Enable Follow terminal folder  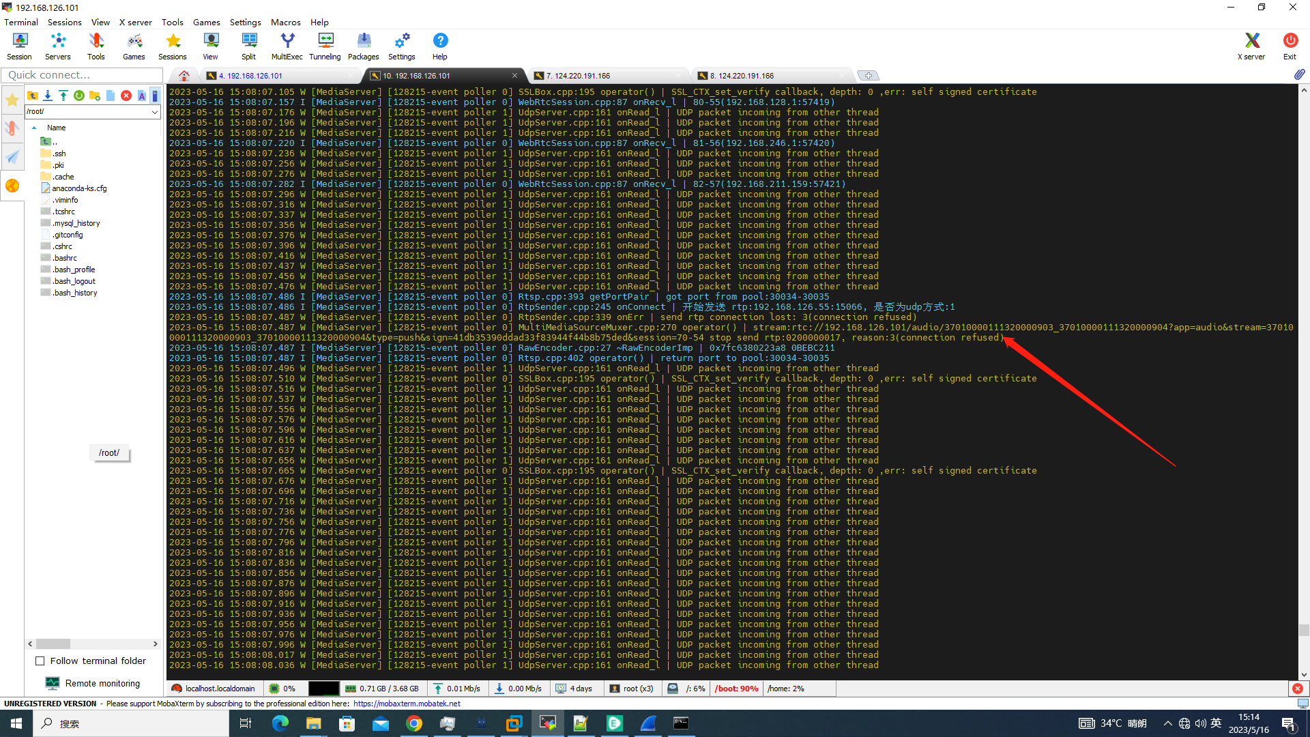[x=40, y=661]
